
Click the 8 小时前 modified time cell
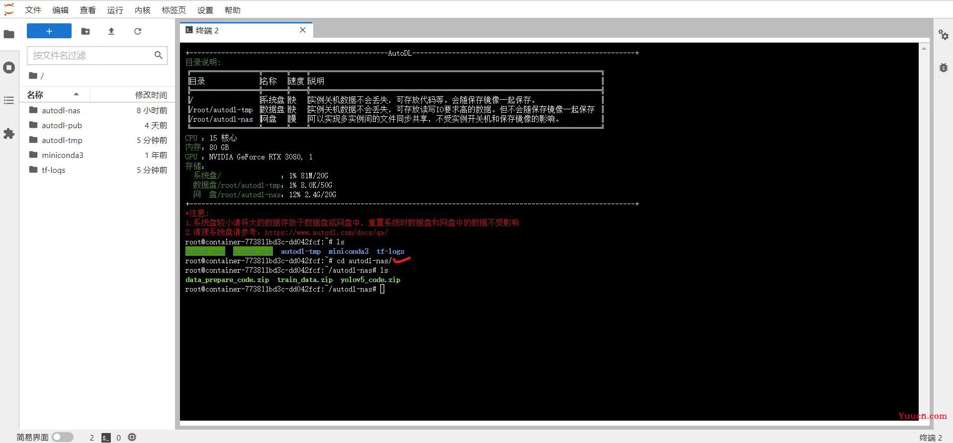(152, 110)
